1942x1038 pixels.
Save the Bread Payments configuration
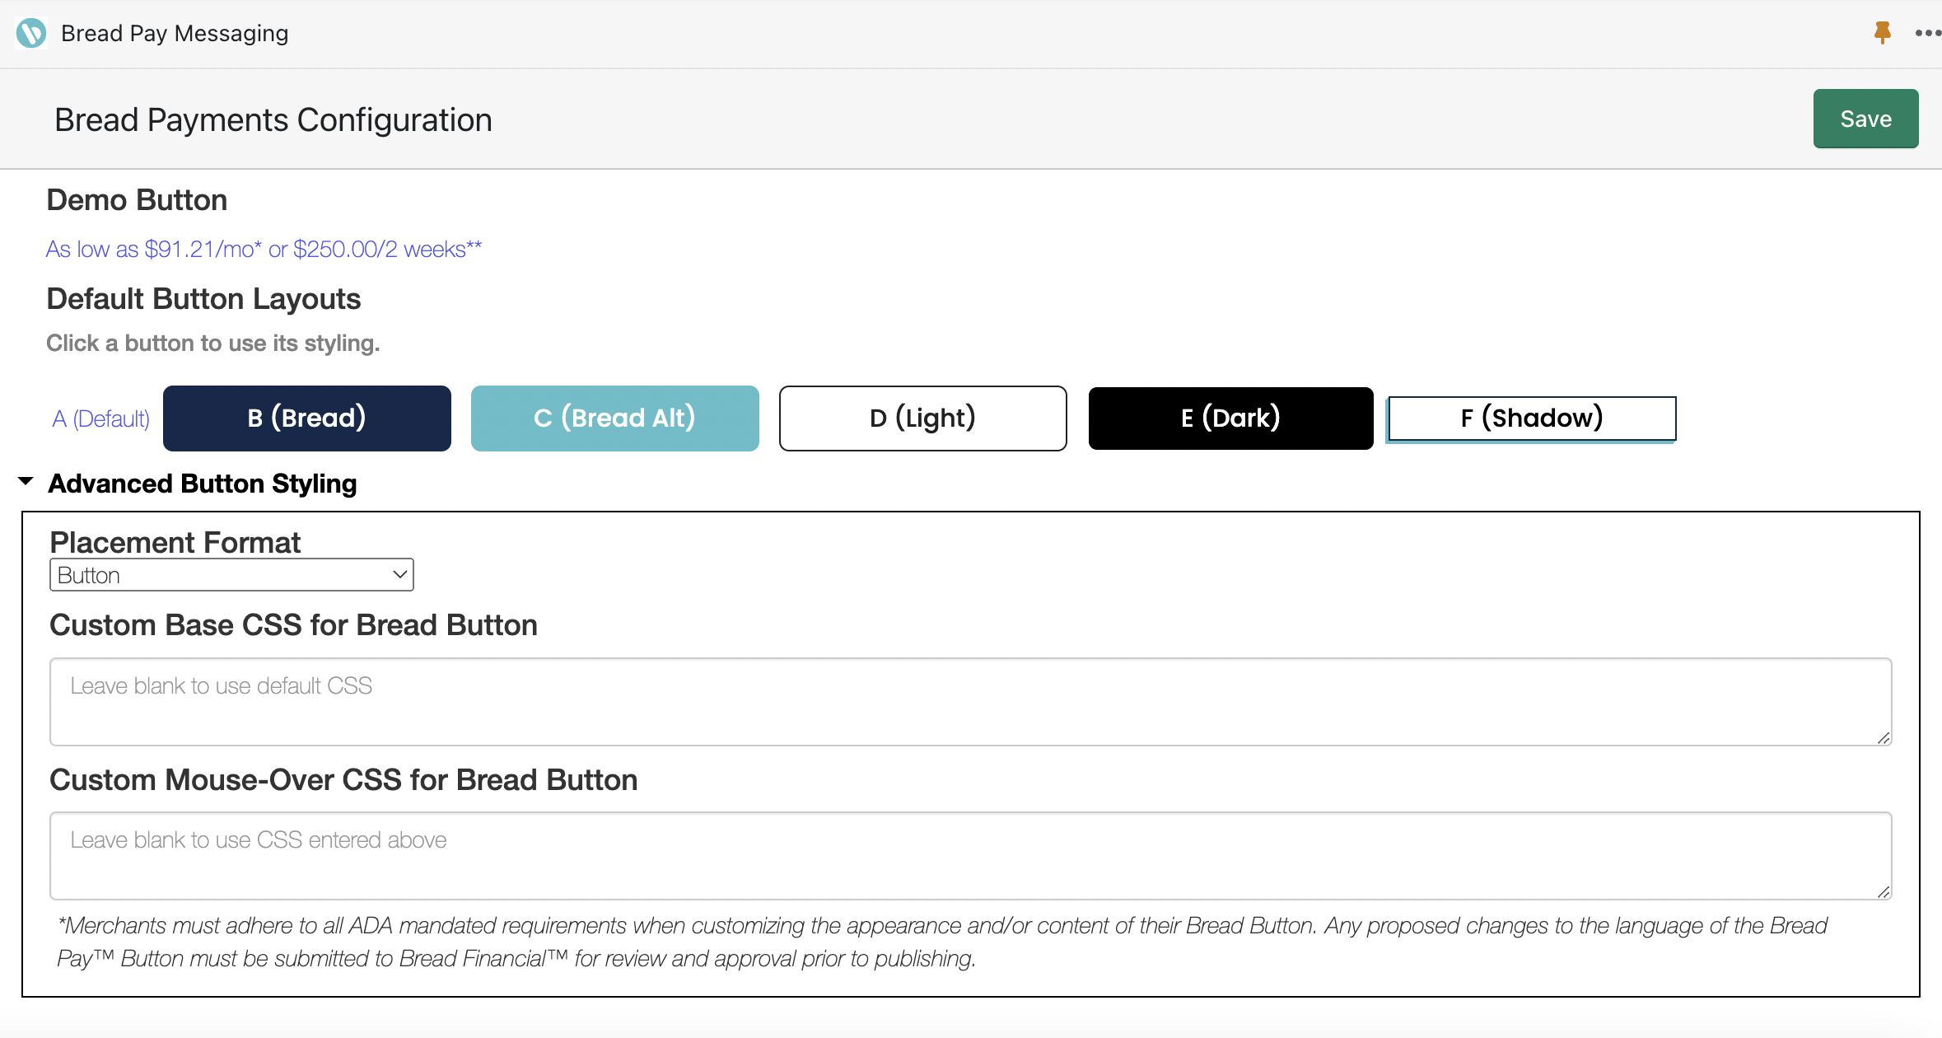pos(1865,119)
